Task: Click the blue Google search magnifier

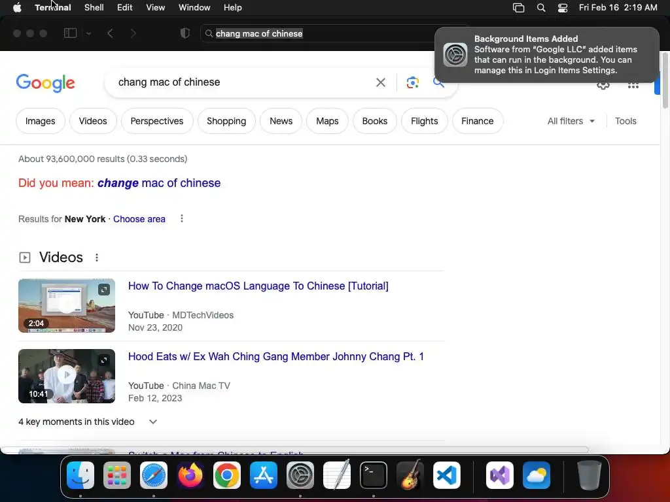Action: 438,82
